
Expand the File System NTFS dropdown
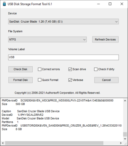click(x=47, y=40)
